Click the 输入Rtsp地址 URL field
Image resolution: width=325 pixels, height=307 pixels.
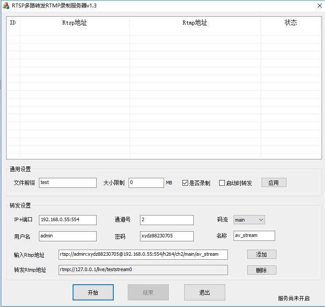(143, 254)
